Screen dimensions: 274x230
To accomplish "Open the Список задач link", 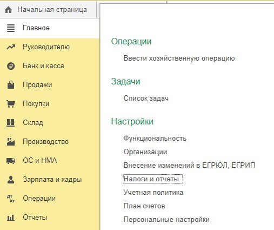I will (x=146, y=98).
